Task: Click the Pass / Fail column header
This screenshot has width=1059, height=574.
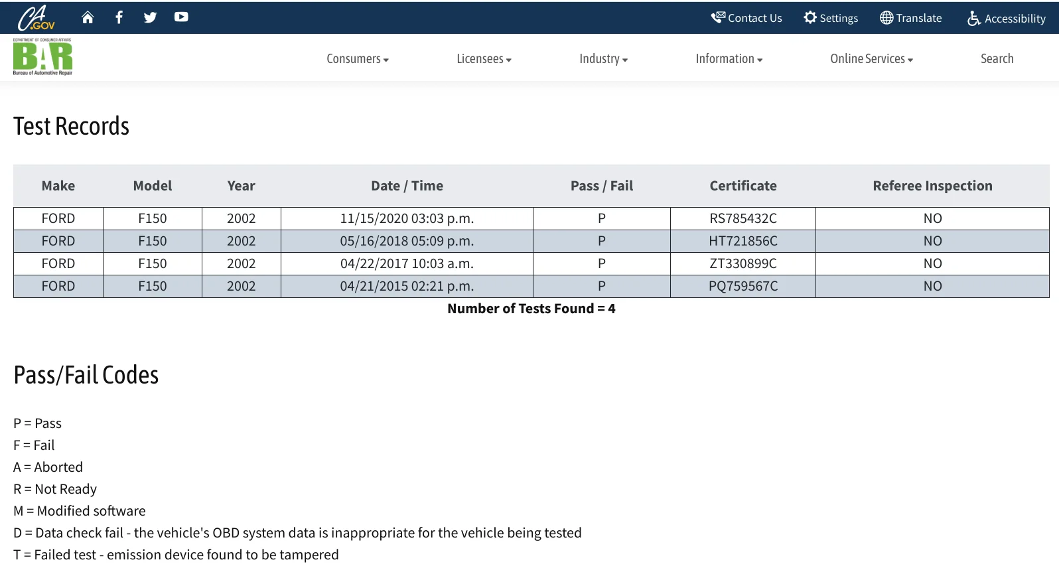Action: tap(602, 186)
